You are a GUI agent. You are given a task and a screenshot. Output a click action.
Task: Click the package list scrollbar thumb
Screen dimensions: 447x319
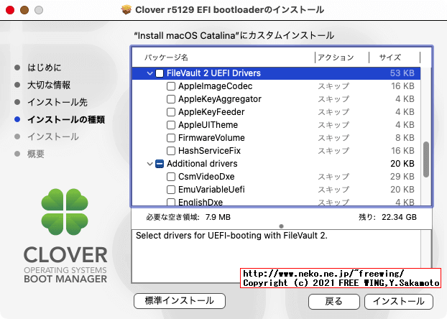tap(426, 159)
